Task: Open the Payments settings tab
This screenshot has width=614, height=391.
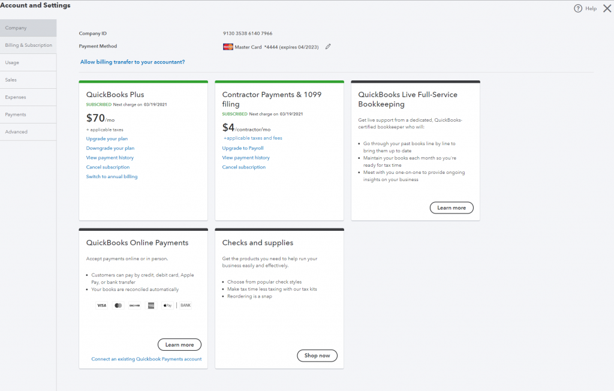Action: [28, 115]
